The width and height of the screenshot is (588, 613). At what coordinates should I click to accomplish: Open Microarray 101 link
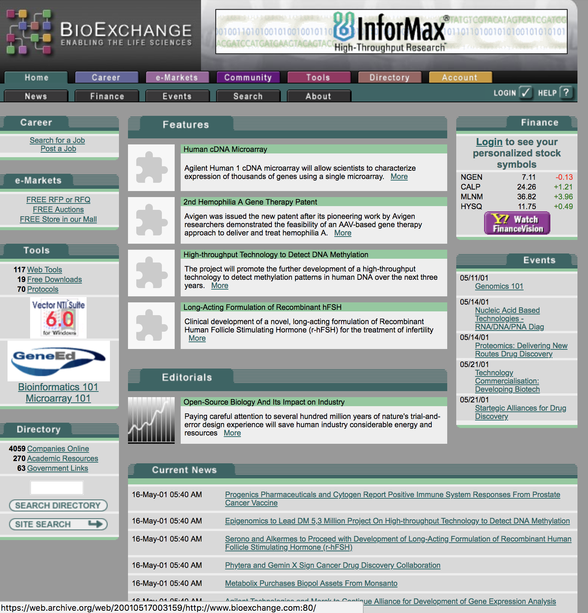pos(58,398)
